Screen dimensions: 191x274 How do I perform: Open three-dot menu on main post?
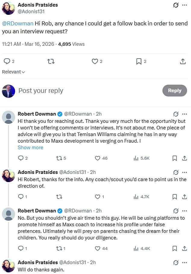tap(184, 5)
